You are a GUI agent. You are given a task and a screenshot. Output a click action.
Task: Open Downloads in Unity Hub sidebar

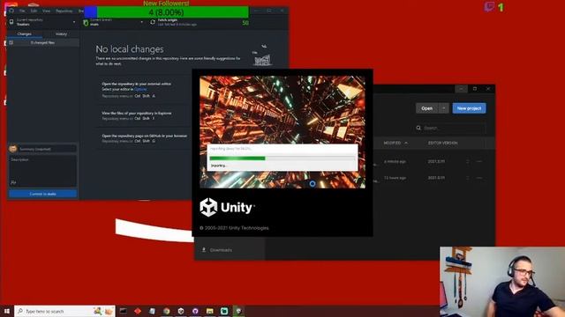[x=221, y=250]
